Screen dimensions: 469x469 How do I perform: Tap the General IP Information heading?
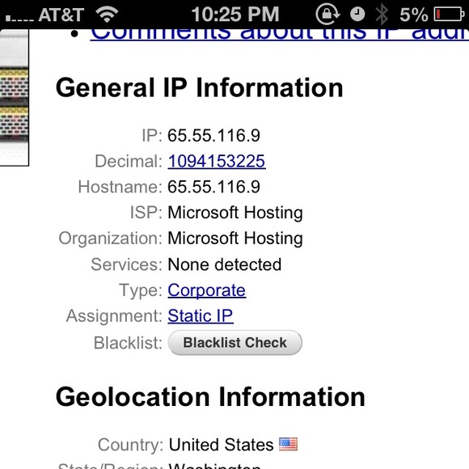point(199,87)
